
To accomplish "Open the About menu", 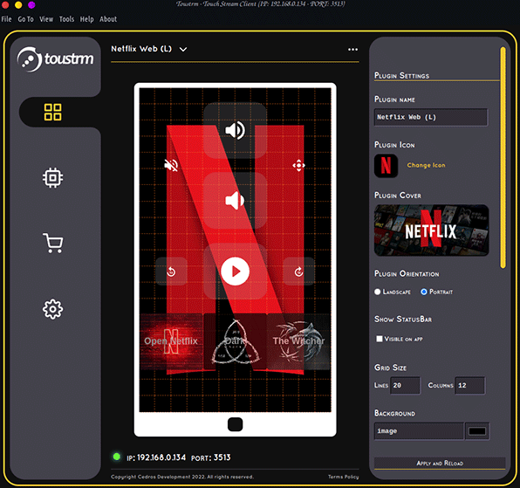I will click(x=108, y=19).
